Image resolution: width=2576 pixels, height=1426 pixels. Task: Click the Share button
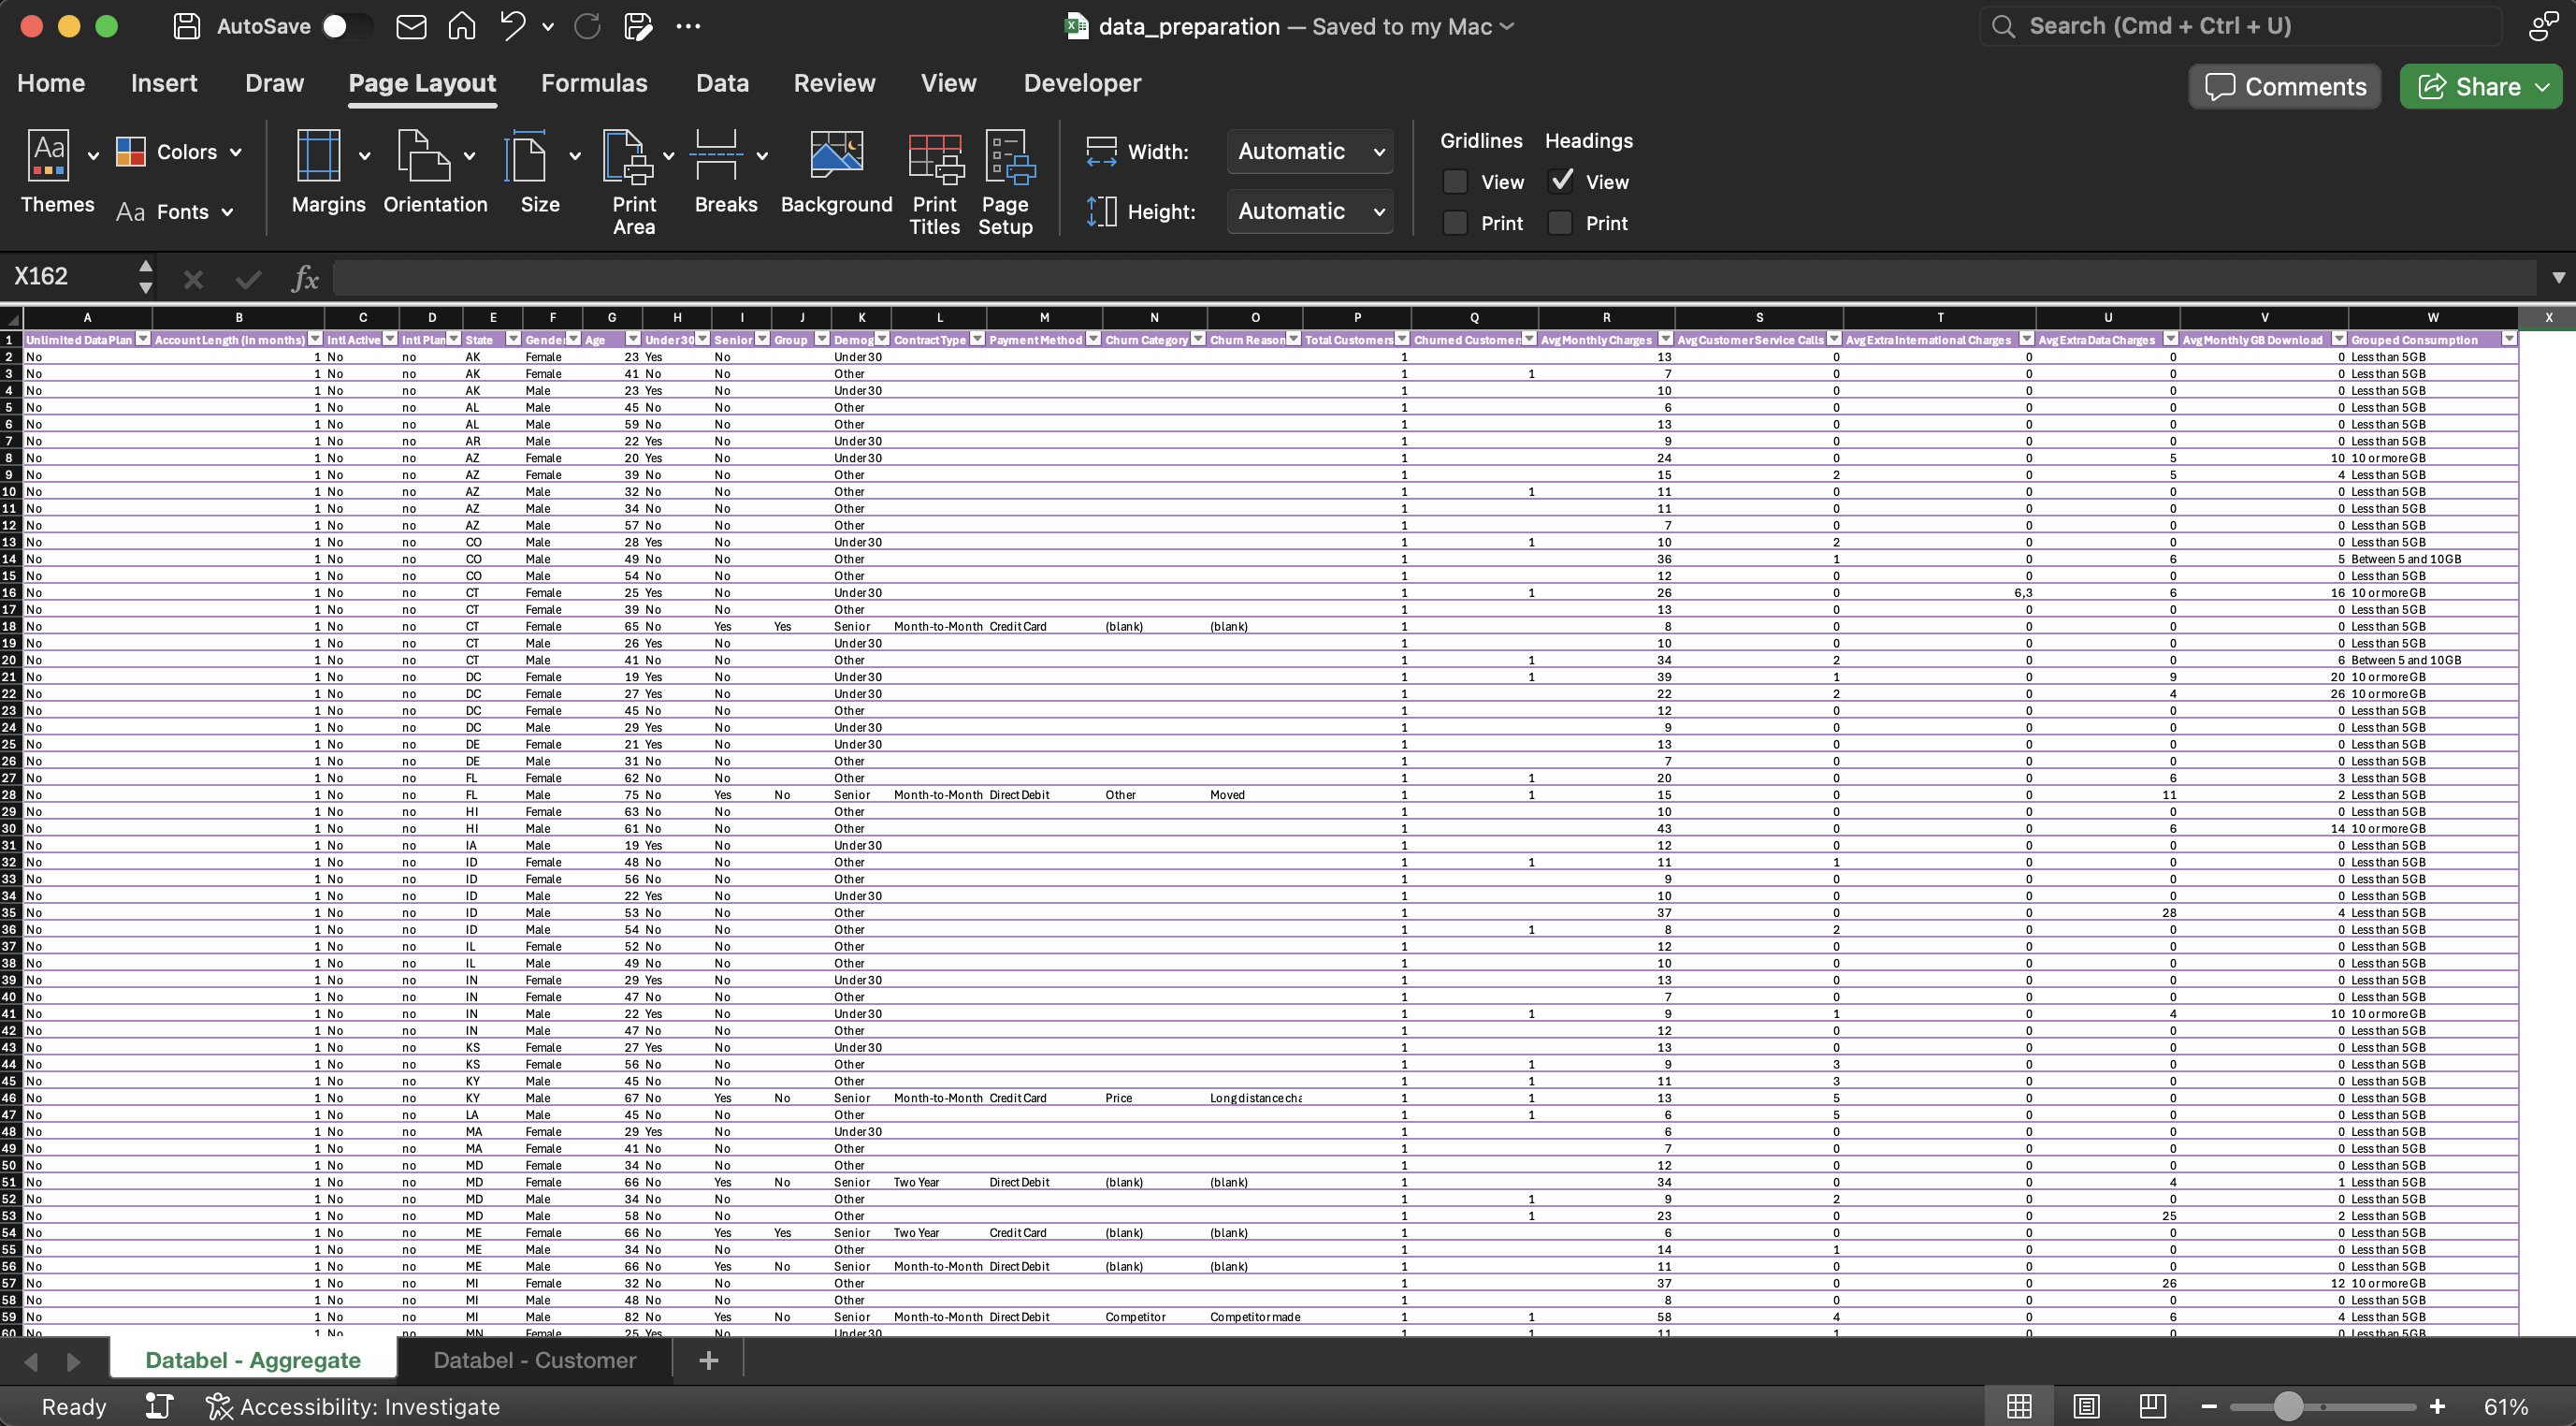[2480, 86]
